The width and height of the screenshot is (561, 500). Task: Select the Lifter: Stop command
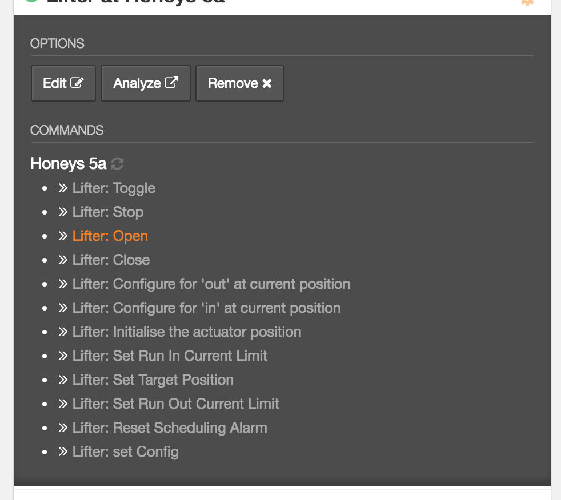[x=107, y=212]
